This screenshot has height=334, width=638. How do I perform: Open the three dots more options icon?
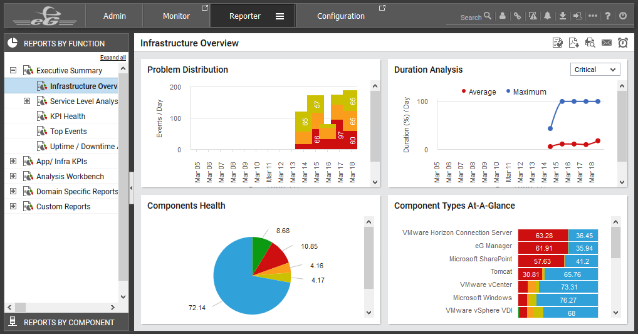(593, 16)
